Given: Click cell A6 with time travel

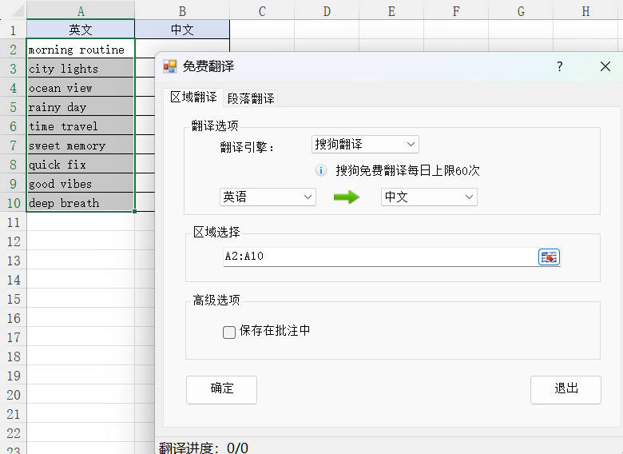Looking at the screenshot, I should point(80,126).
